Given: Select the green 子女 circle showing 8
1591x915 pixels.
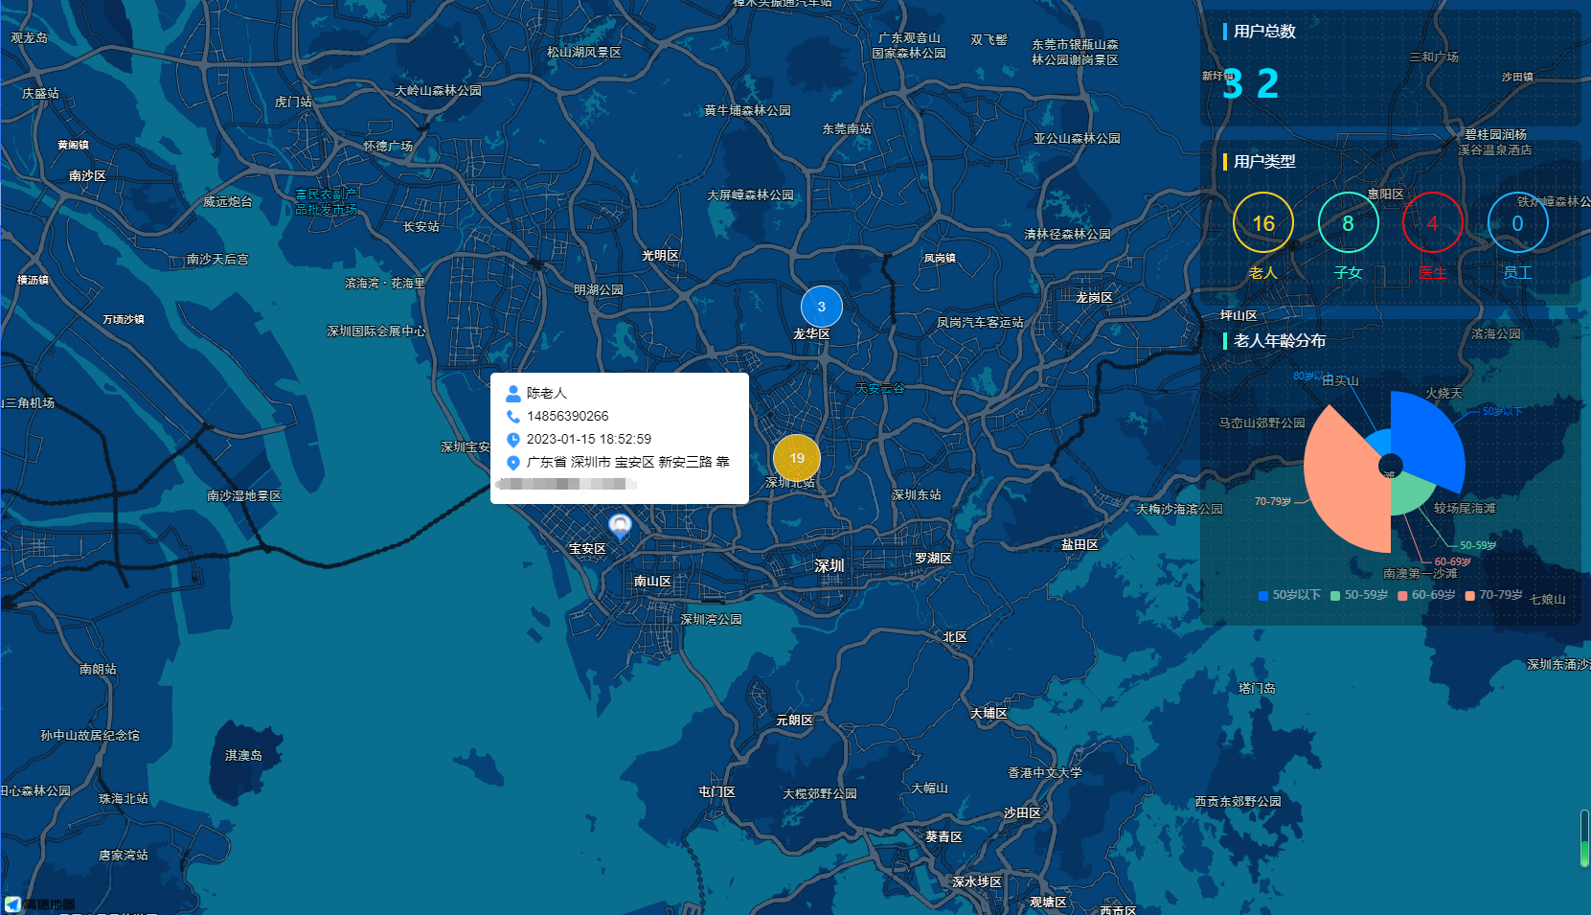Looking at the screenshot, I should click(1348, 223).
